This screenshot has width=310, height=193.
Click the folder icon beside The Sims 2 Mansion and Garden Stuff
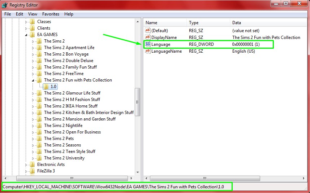click(39, 119)
